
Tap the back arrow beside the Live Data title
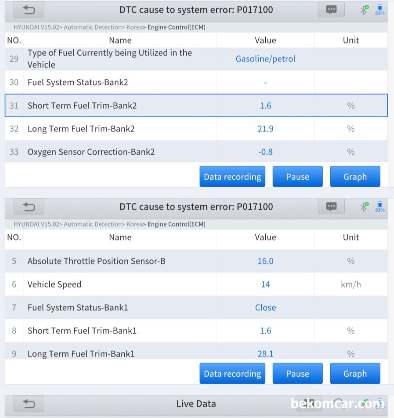[28, 404]
